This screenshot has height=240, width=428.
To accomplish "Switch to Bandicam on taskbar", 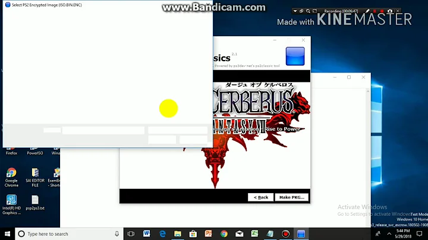I will click(285, 233).
